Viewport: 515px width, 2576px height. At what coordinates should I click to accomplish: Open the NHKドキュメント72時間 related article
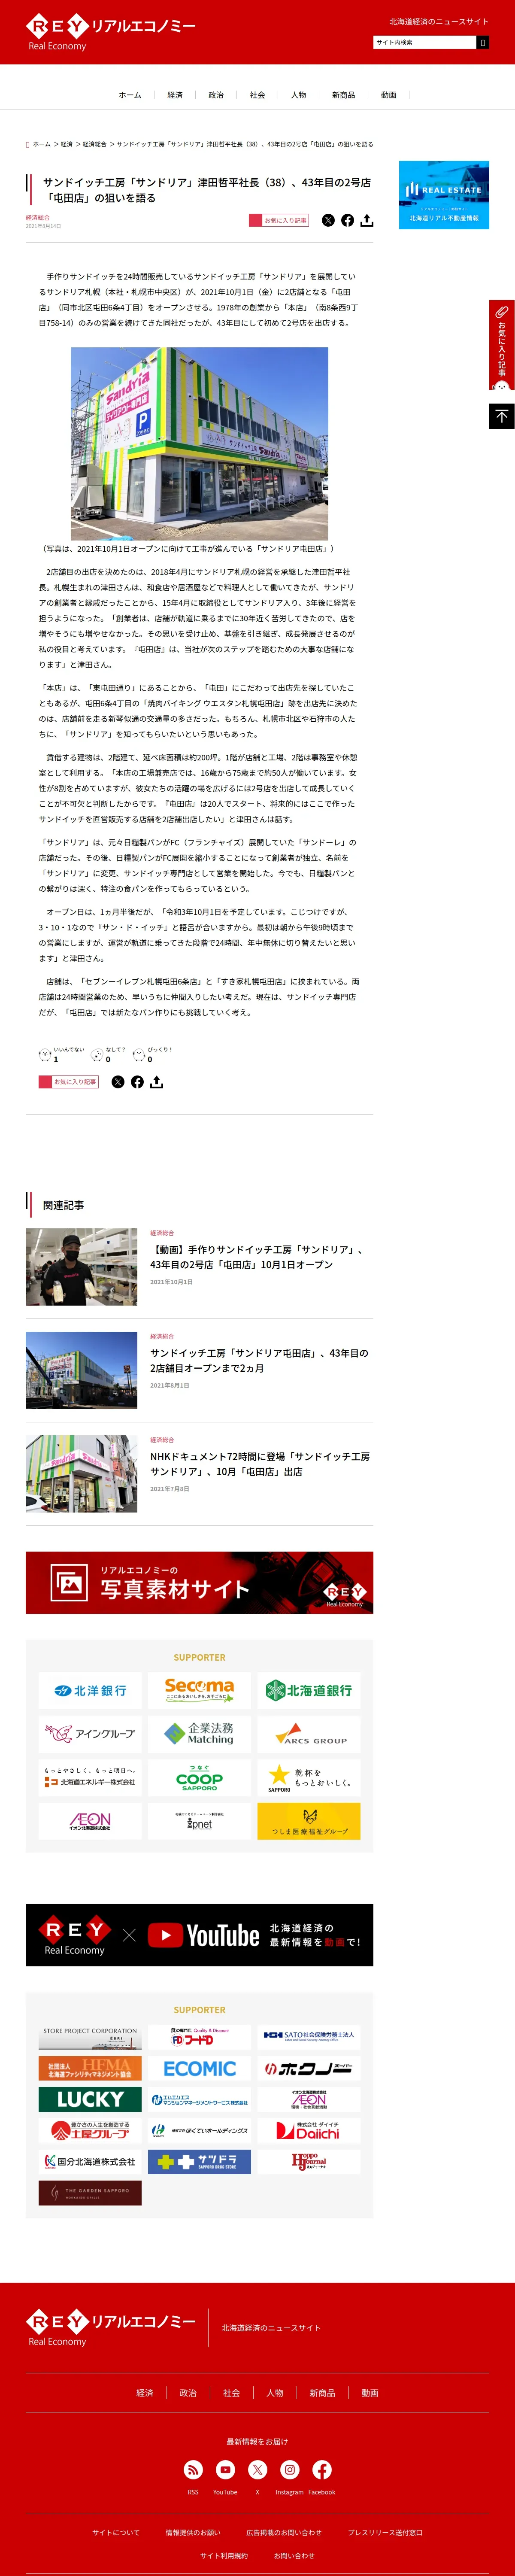260,1464
